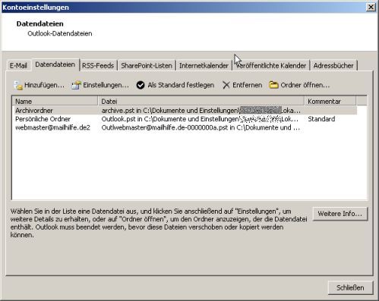Select the Datendateien tab

click(x=55, y=64)
